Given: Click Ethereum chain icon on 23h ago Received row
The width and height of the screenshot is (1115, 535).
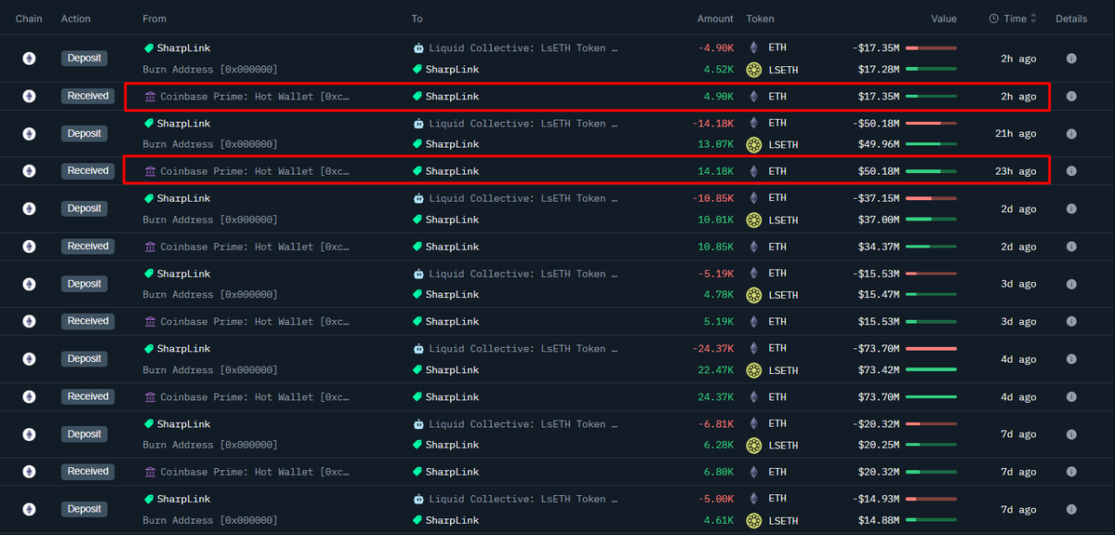Looking at the screenshot, I should point(29,171).
